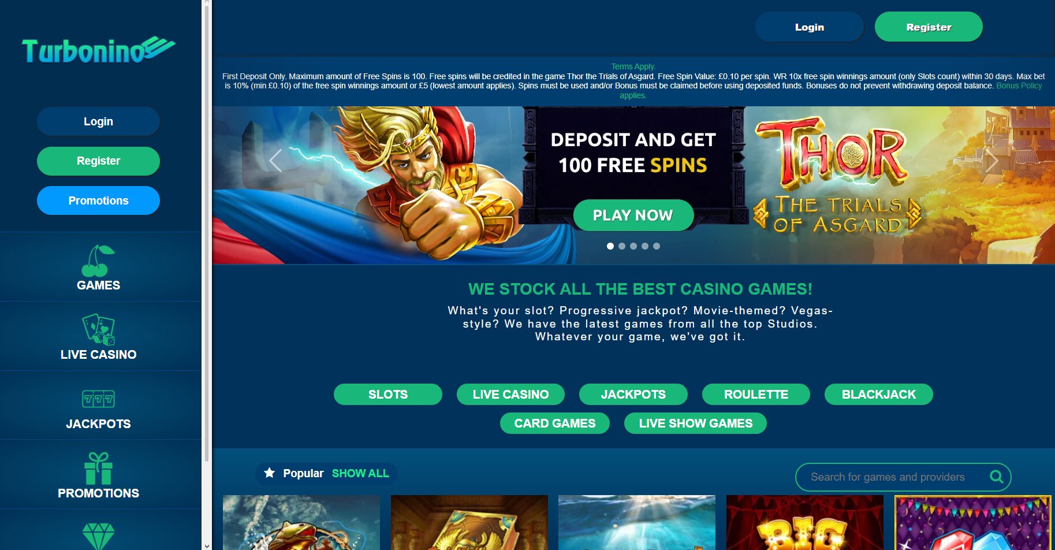Go to previous banner slide arrow
The width and height of the screenshot is (1055, 550).
pos(276,161)
